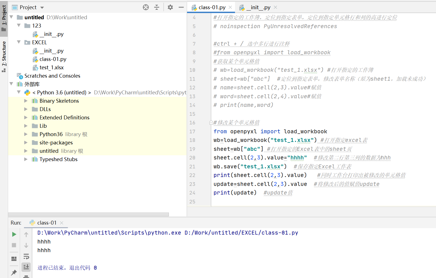Close the class-01 run tab
The height and width of the screenshot is (278, 436).
[62, 223]
